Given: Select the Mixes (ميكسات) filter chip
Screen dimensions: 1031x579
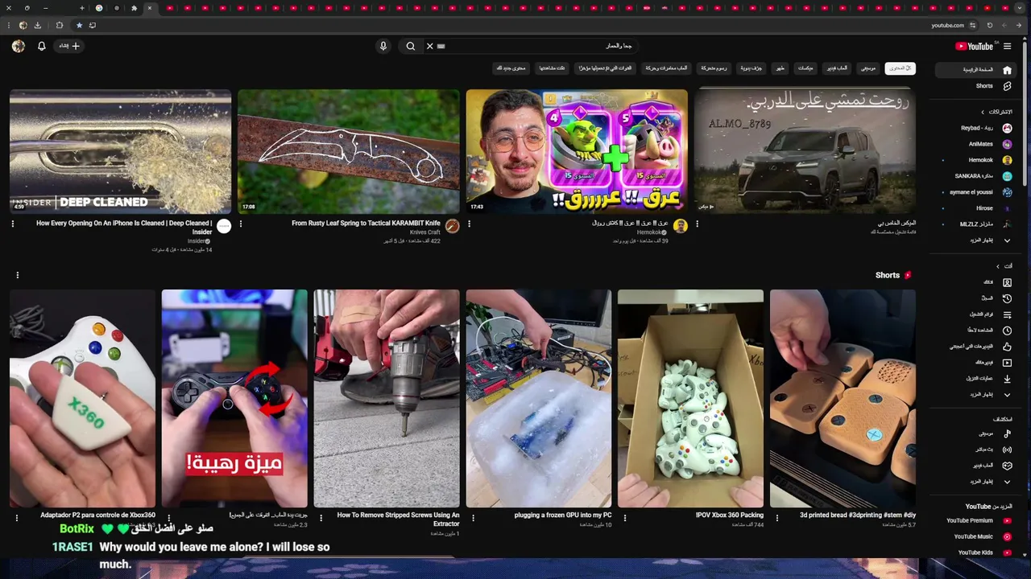Looking at the screenshot, I should [805, 68].
